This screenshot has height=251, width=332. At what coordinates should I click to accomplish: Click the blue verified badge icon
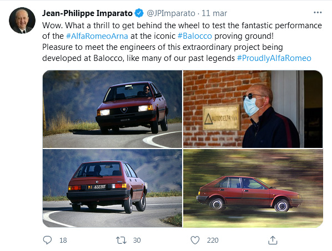[x=139, y=13]
